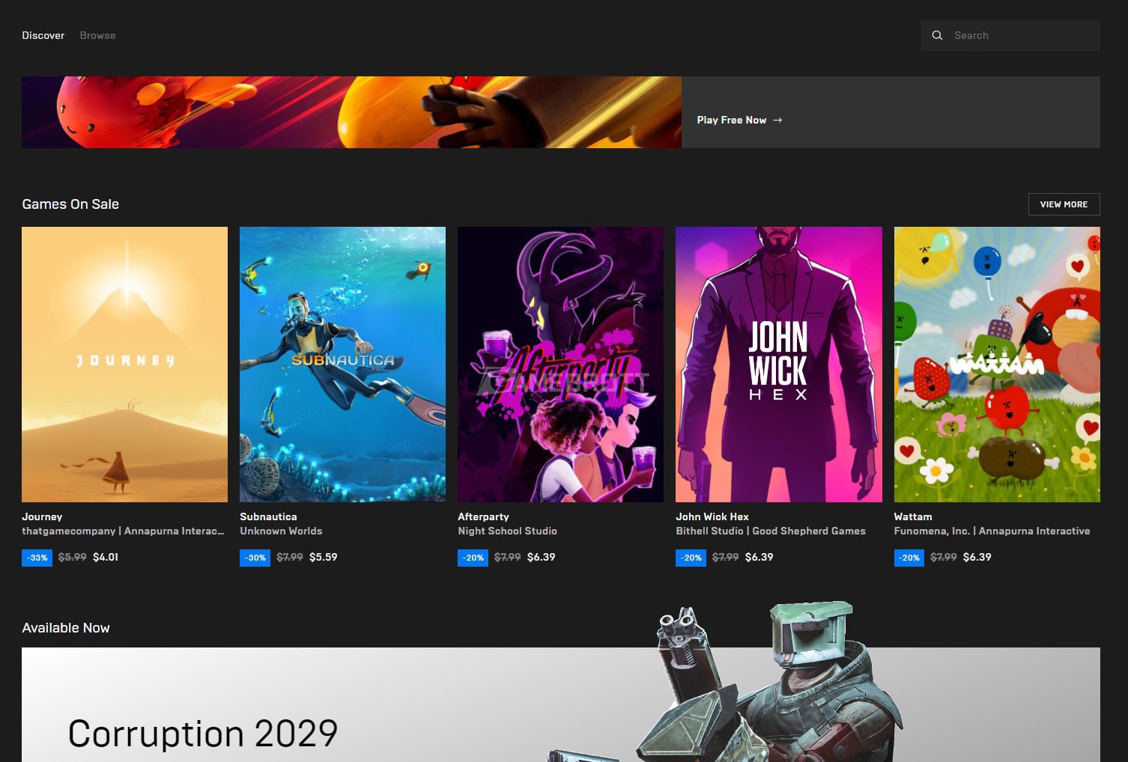Click Subnautica's original $7.99 price

click(290, 557)
